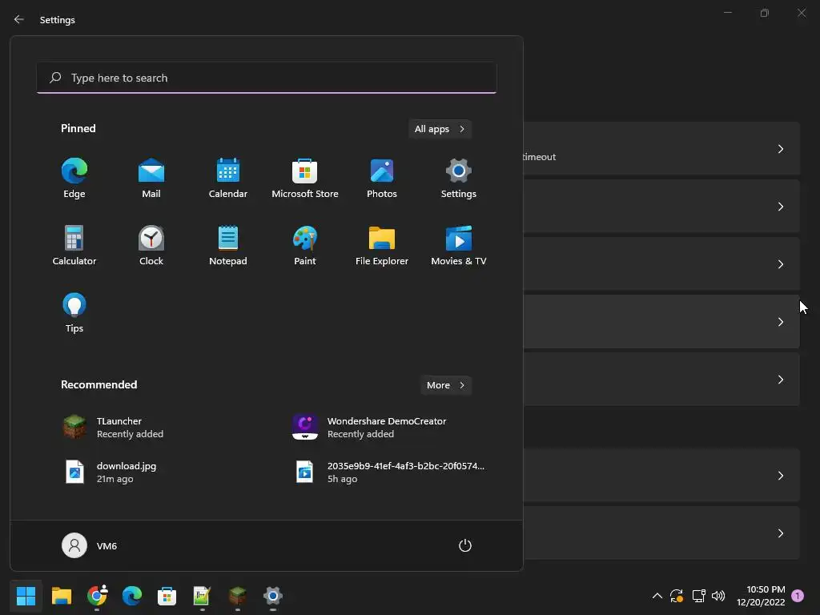This screenshot has width=820, height=615.
Task: Launch the Calculator app
Action: click(x=74, y=245)
